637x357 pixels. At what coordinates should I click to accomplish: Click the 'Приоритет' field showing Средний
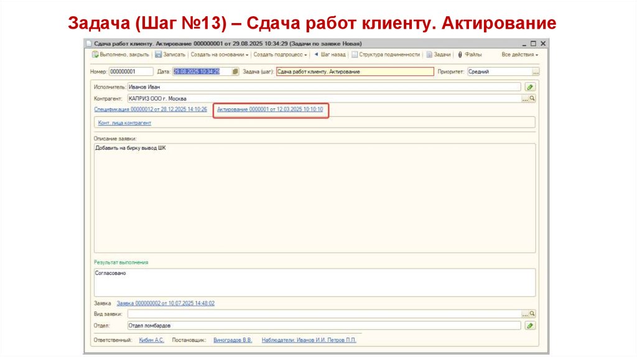point(500,72)
